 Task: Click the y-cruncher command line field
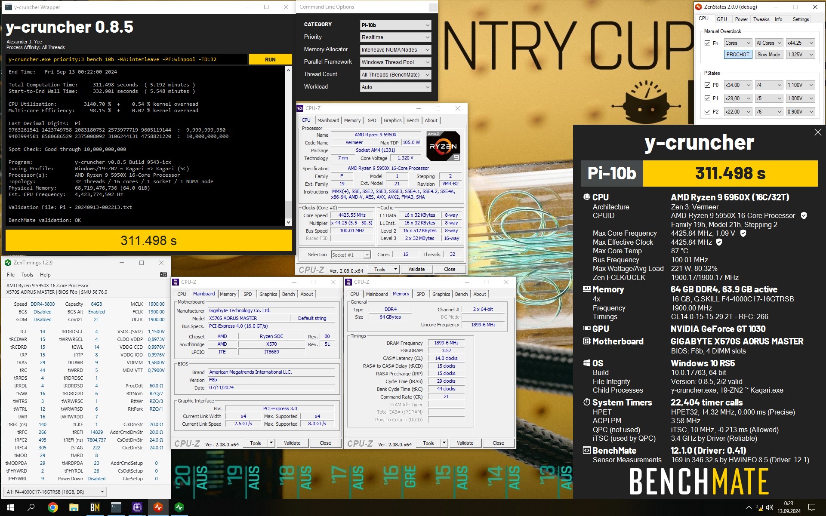[127, 59]
